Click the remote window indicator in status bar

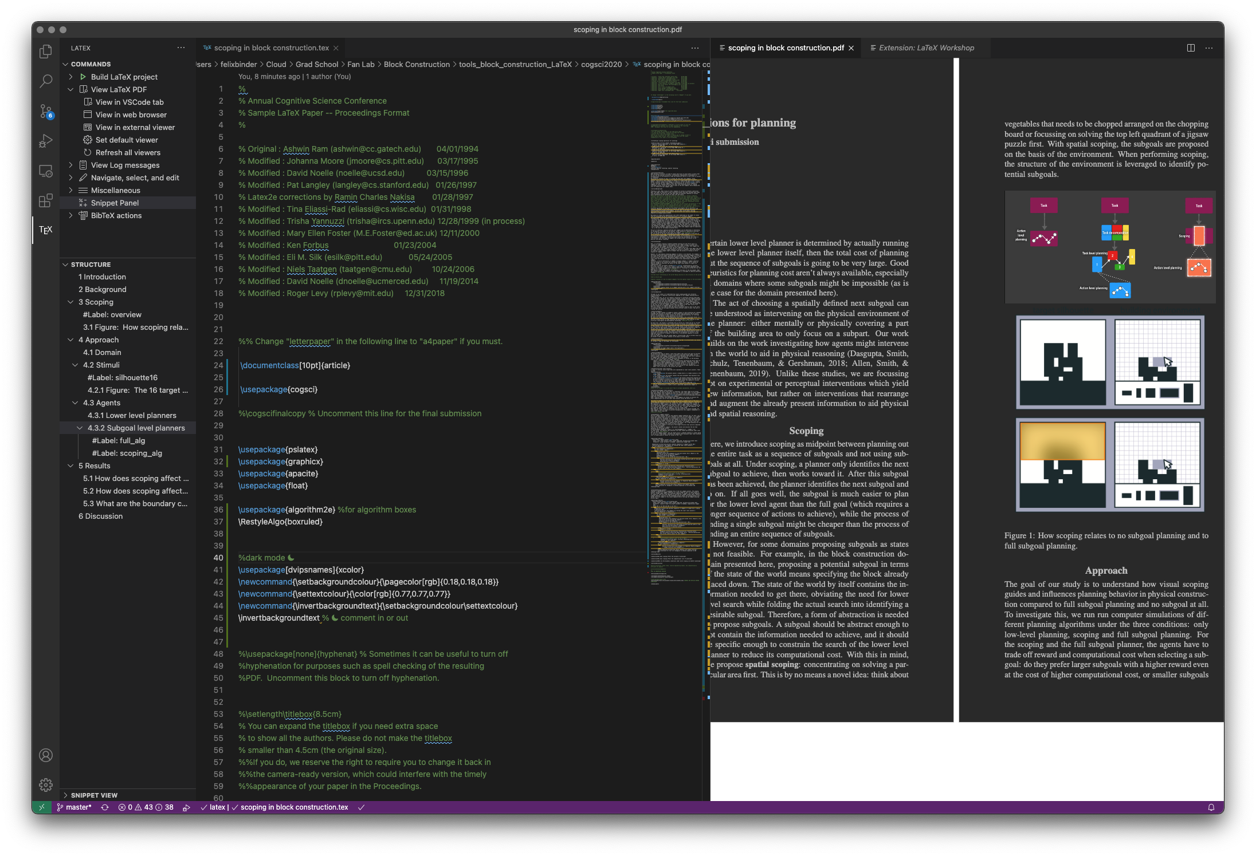41,807
